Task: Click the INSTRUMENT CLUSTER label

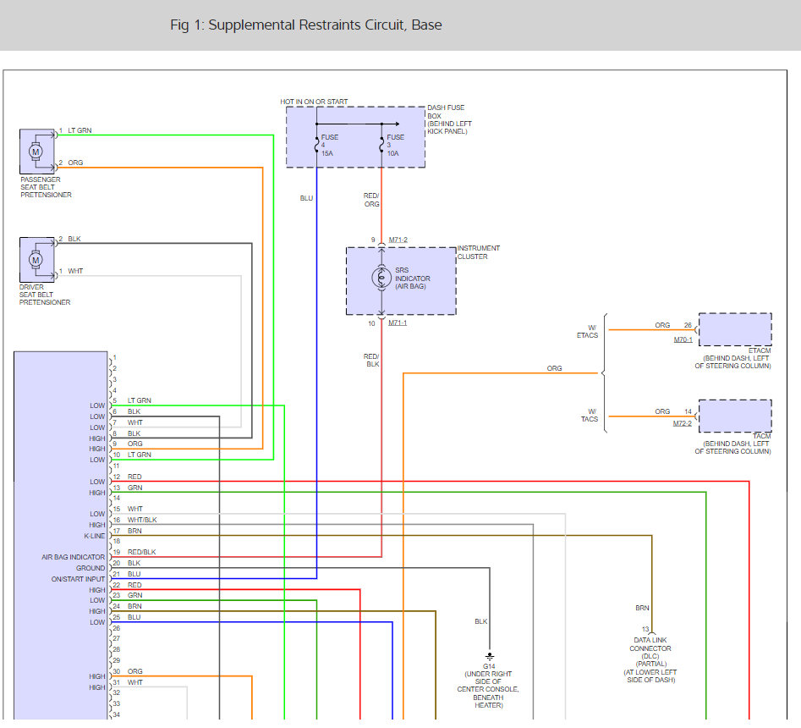Action: tap(478, 252)
